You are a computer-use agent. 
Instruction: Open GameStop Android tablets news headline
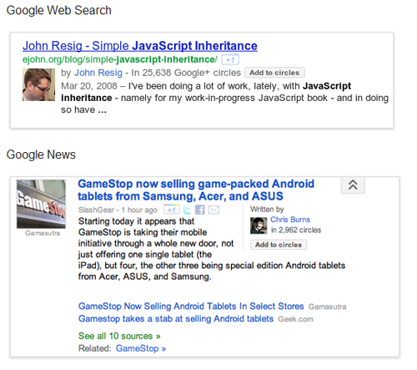pyautogui.click(x=196, y=190)
